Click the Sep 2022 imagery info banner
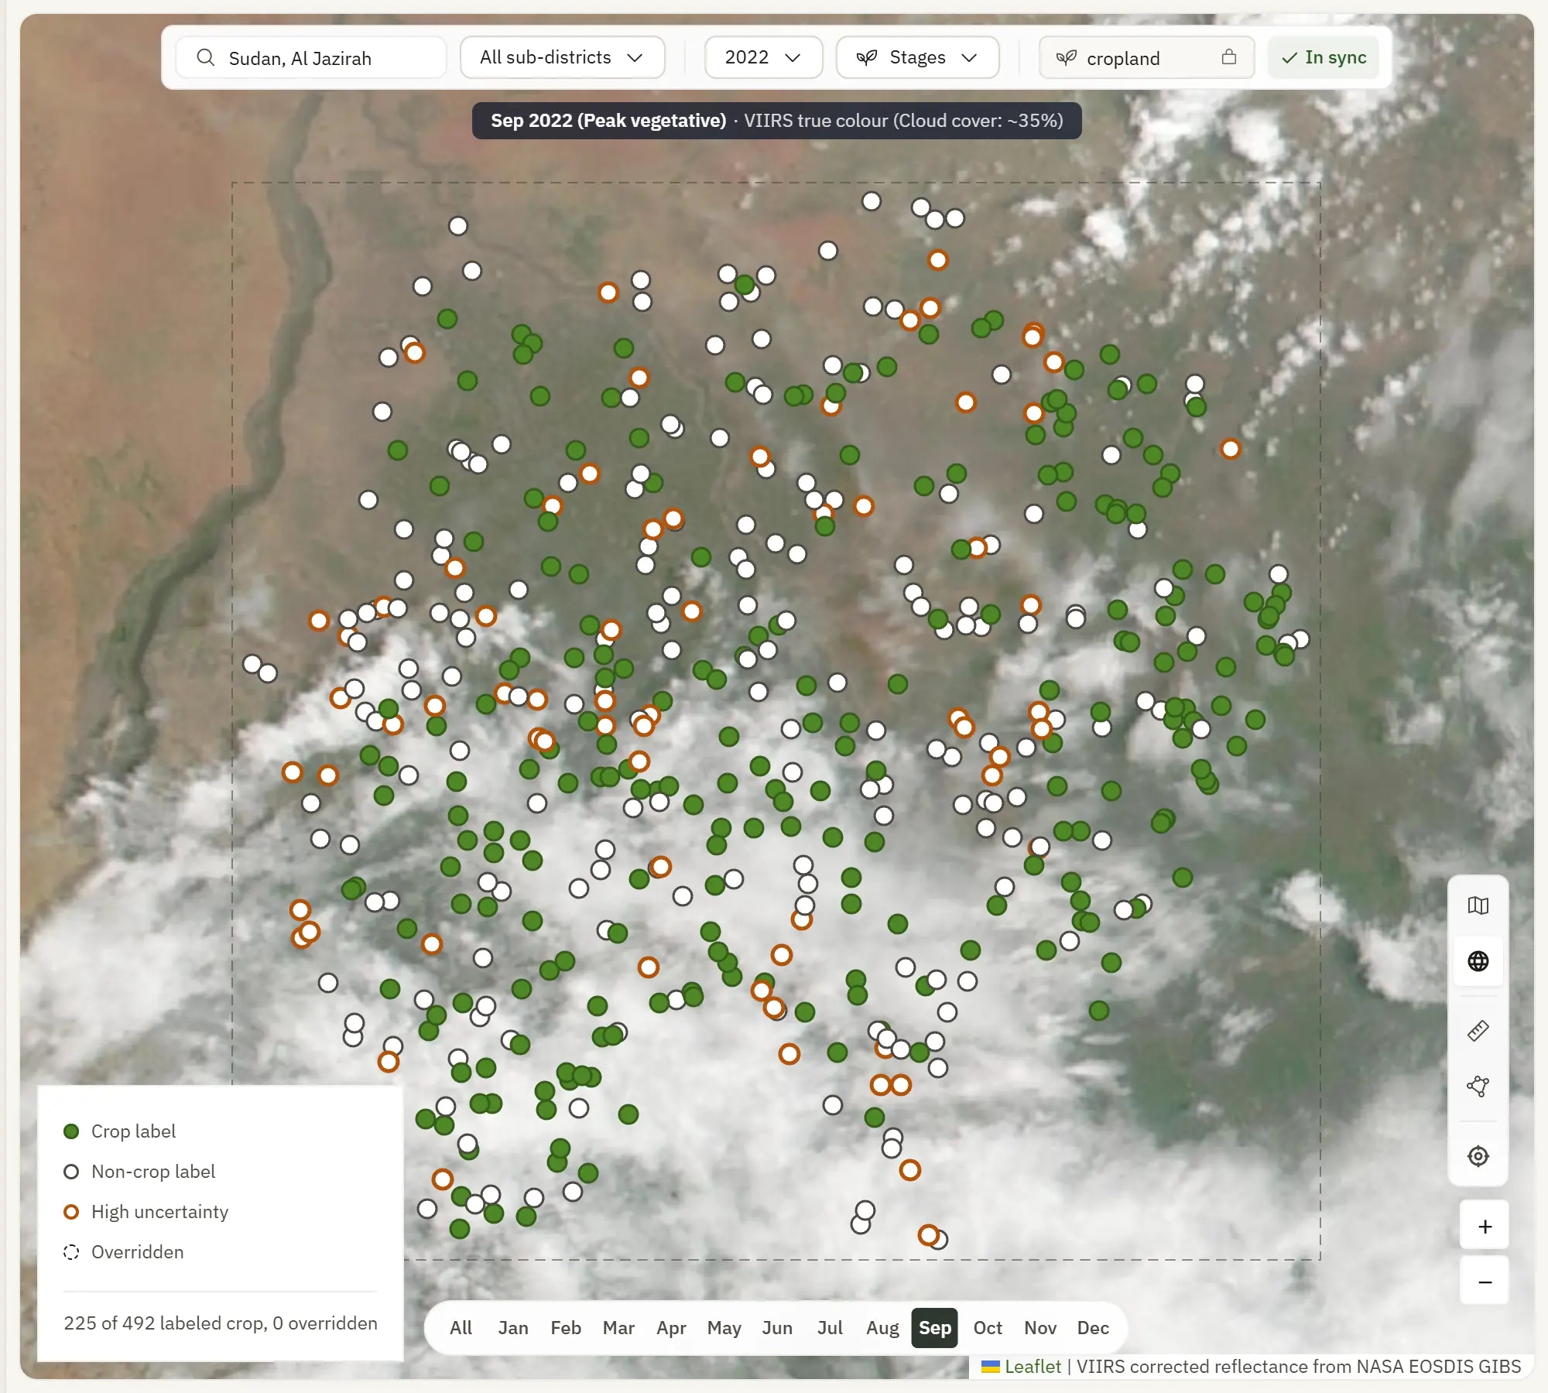The image size is (1548, 1393). point(776,121)
